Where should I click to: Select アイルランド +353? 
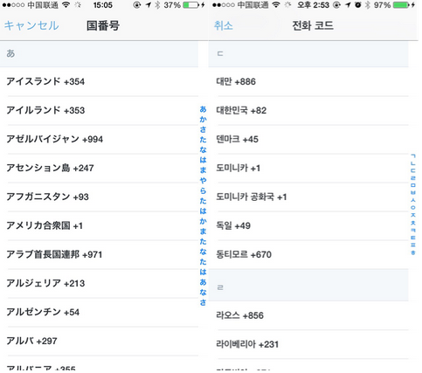click(100, 110)
